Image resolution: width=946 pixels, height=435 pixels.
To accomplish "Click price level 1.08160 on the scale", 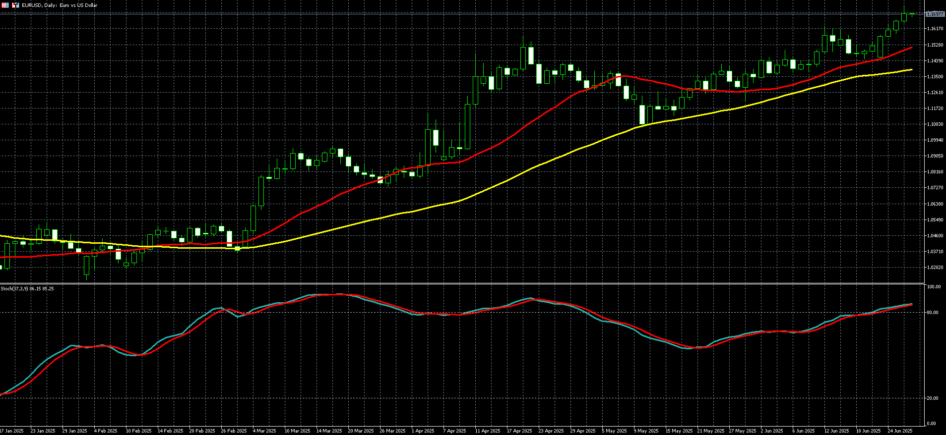I will click(935, 172).
